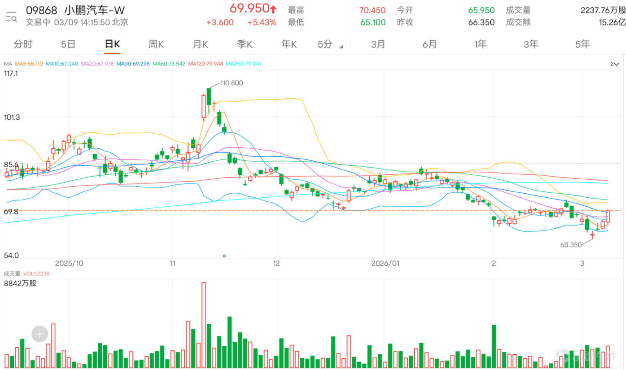This screenshot has height=370, width=626.
Task: Click the 2025/10 date axis label
Action: (69, 263)
